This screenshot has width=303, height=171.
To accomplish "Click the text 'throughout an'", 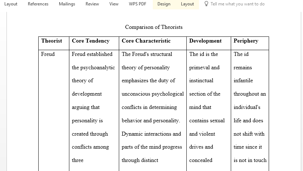I will tap(250, 94).
